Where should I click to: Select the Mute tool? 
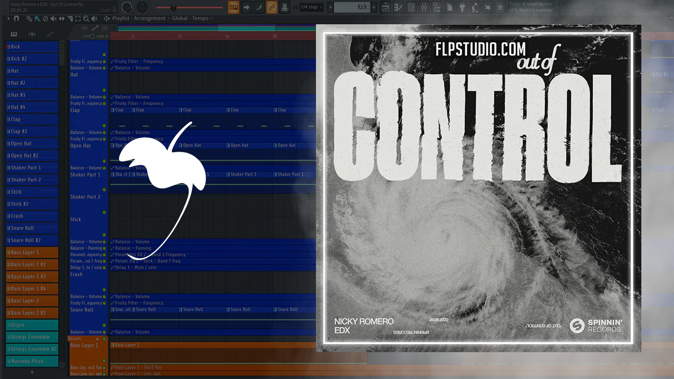pos(53,18)
